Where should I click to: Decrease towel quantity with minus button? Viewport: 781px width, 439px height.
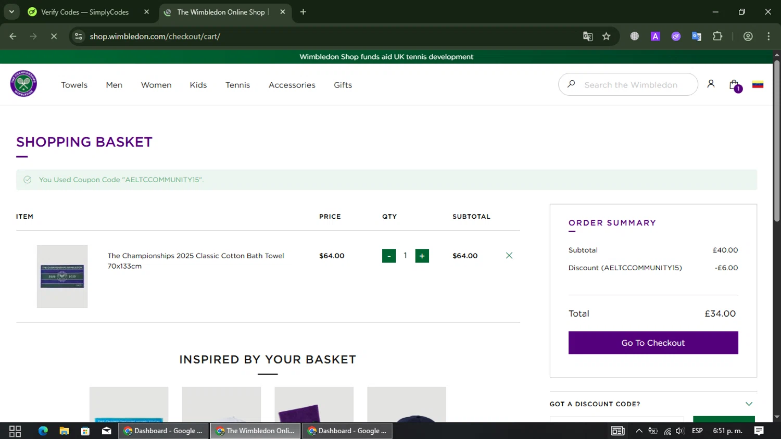point(389,256)
